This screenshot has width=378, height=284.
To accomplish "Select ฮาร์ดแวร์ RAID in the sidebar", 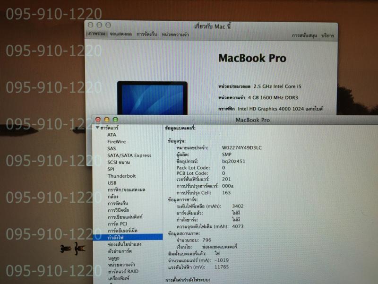I will pos(123,271).
